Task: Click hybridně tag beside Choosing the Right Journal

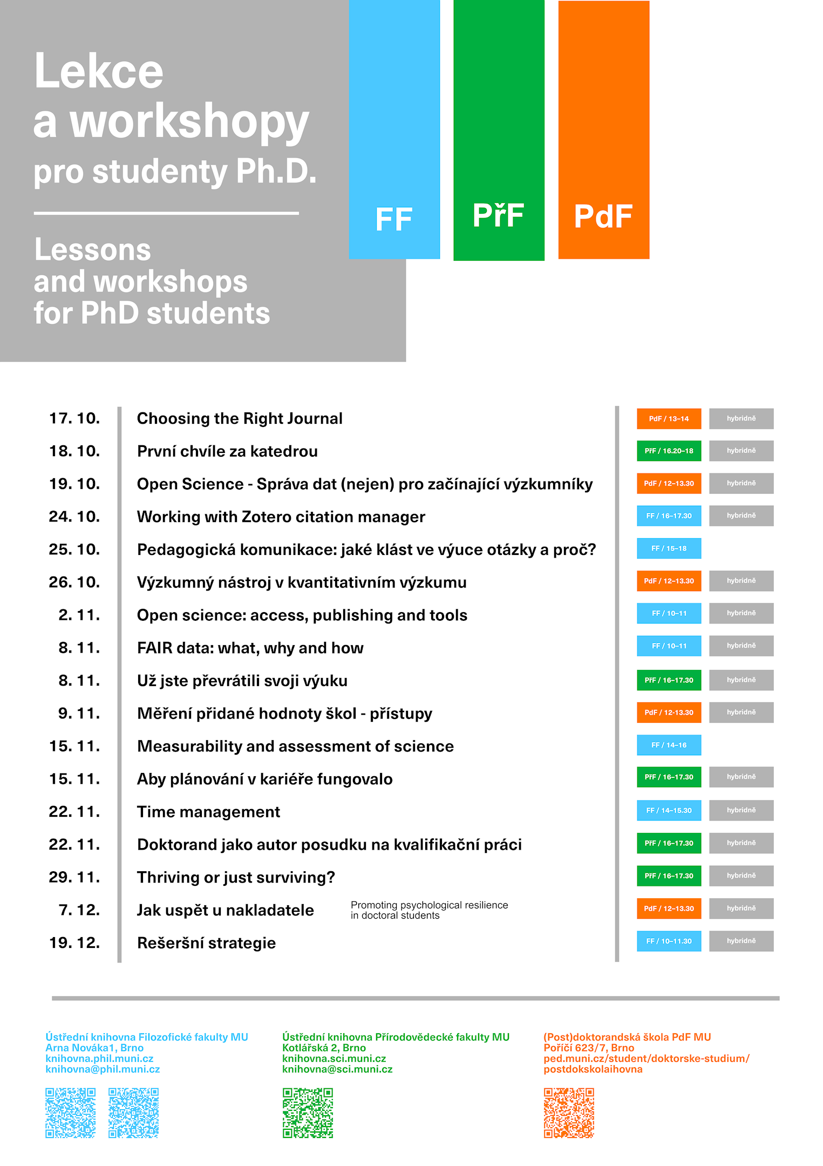Action: 741,419
